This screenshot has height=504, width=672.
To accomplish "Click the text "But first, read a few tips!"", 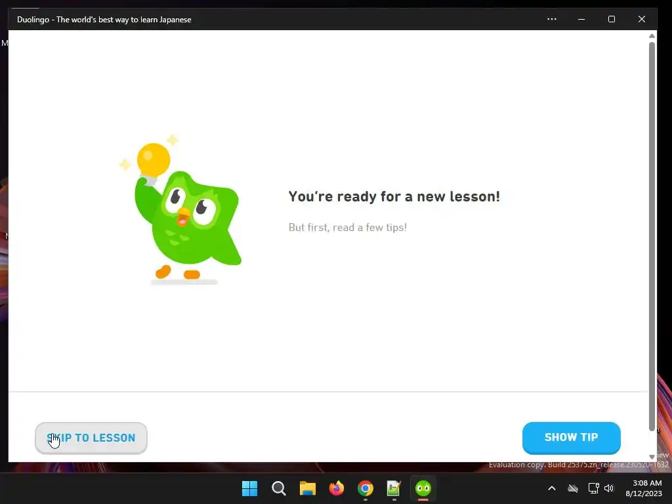I will [x=348, y=227].
